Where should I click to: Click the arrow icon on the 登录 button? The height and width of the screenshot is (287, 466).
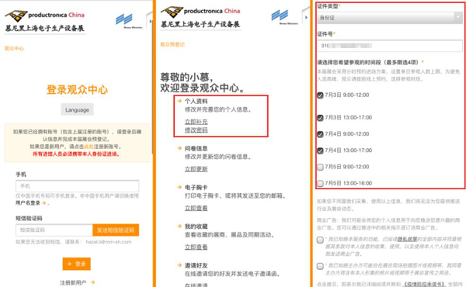(69, 264)
